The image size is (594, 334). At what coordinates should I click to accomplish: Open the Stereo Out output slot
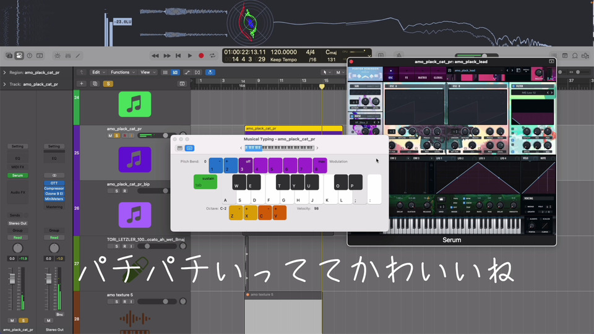pos(17,223)
